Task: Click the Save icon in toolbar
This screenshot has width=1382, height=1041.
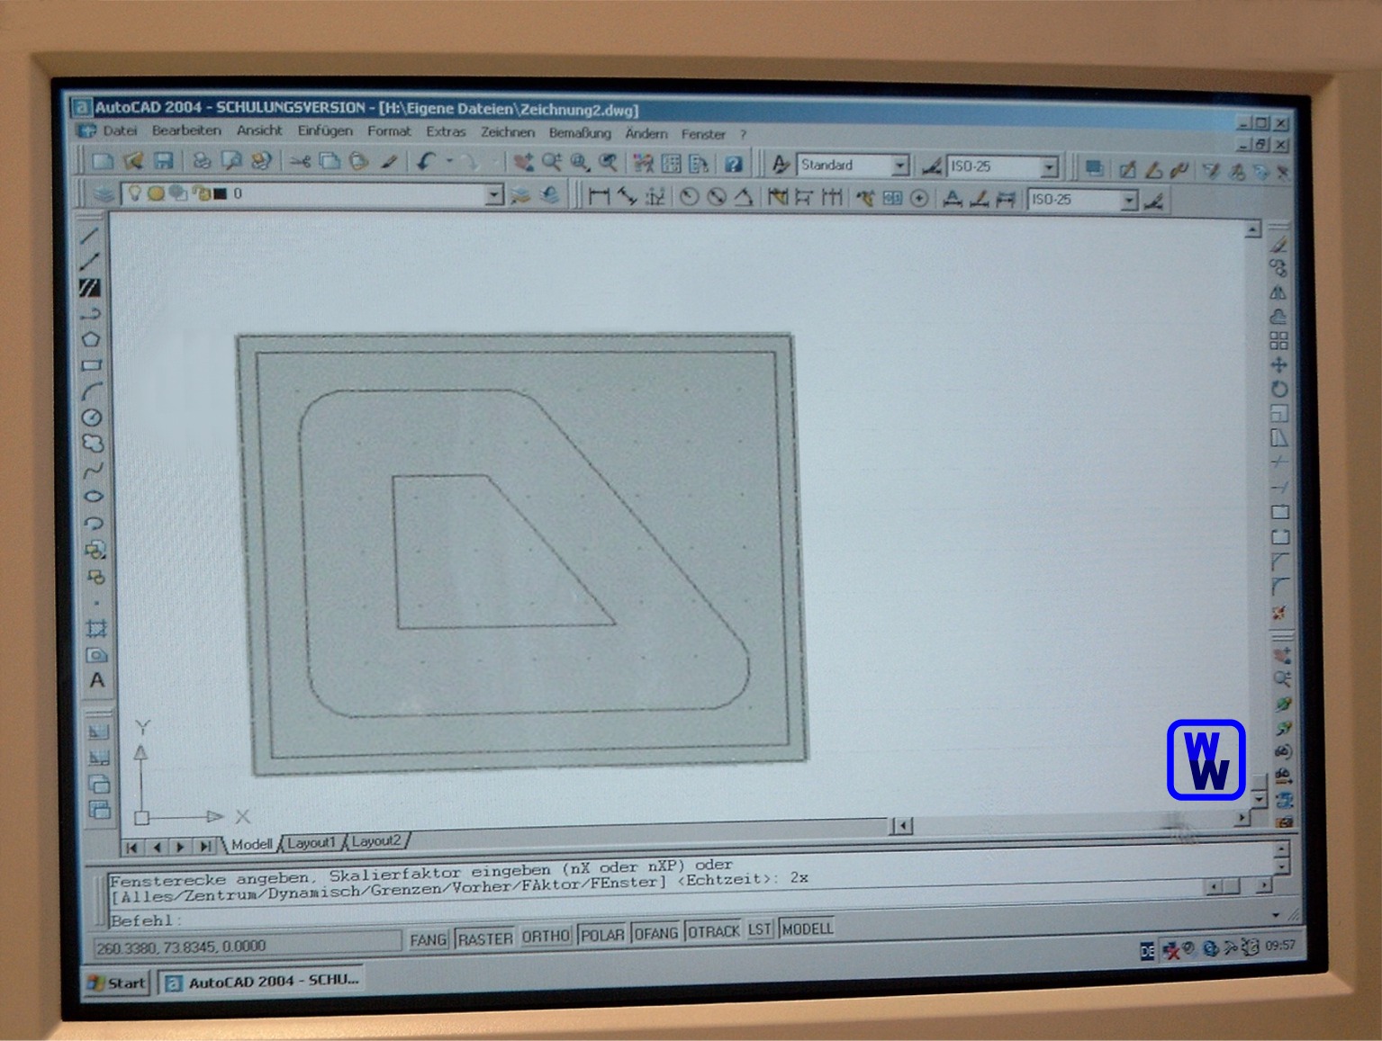Action: [164, 161]
